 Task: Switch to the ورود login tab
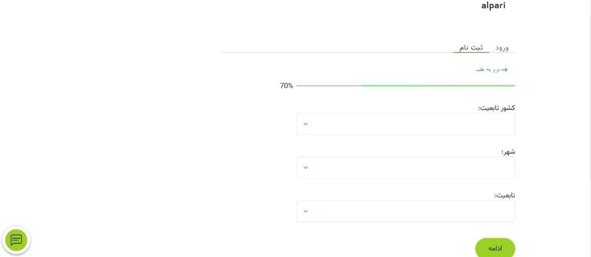pyautogui.click(x=502, y=48)
